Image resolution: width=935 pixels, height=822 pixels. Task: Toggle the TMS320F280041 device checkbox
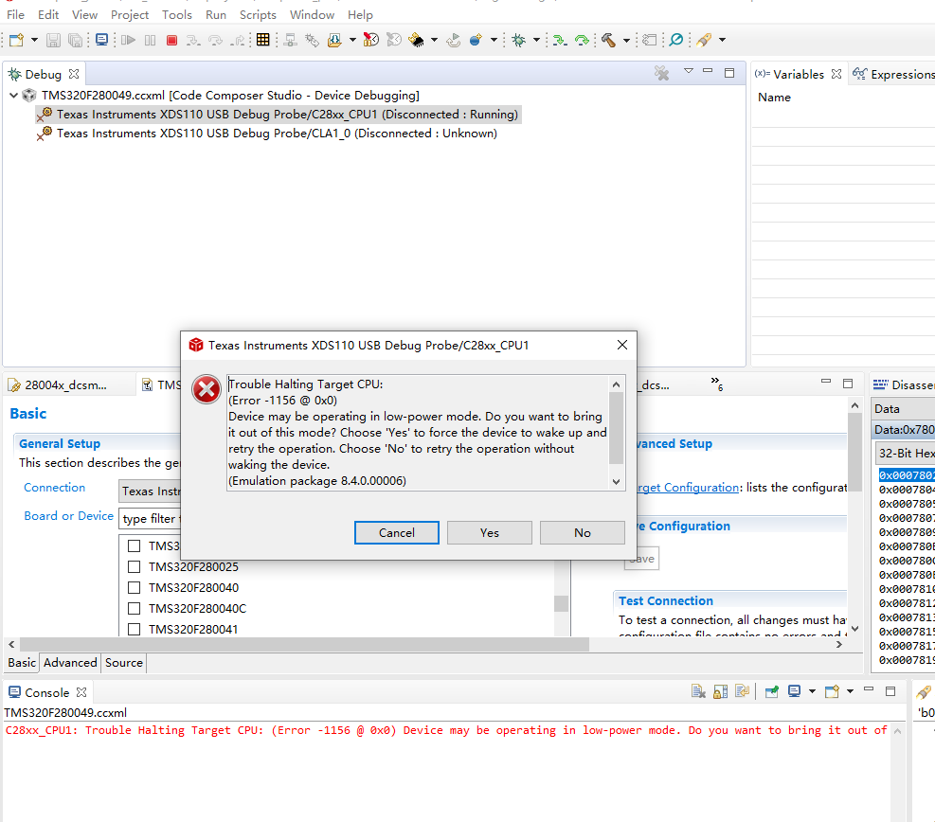(135, 630)
